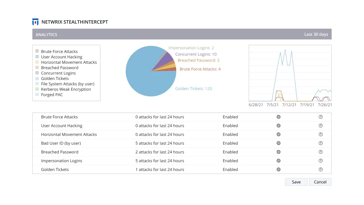Click '1 attacks for last 24 hours' text
Viewport: 364px width, 205px height.
(160, 170)
